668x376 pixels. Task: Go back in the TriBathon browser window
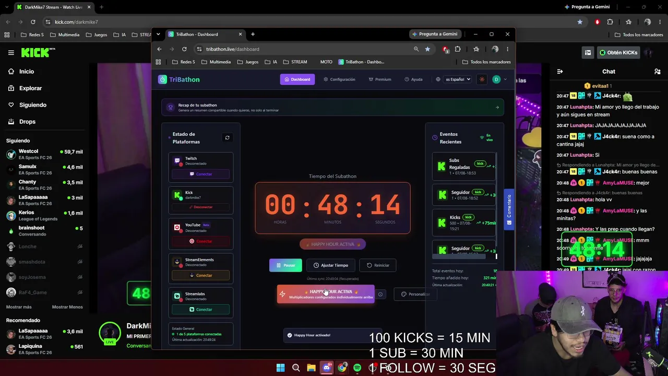(x=159, y=49)
